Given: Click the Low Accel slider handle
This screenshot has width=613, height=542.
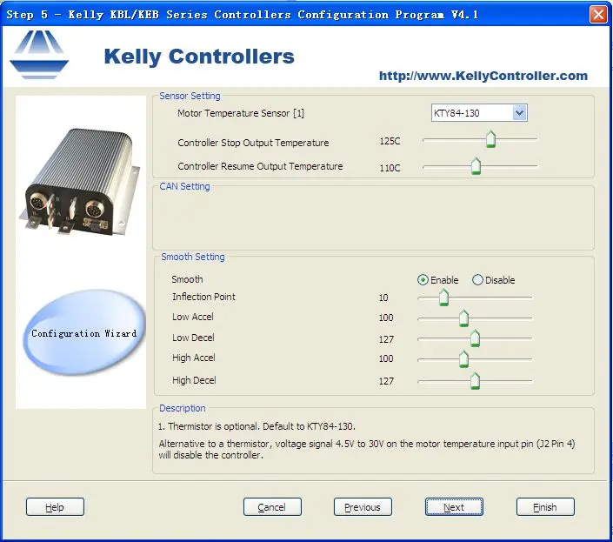Looking at the screenshot, I should coord(463,318).
